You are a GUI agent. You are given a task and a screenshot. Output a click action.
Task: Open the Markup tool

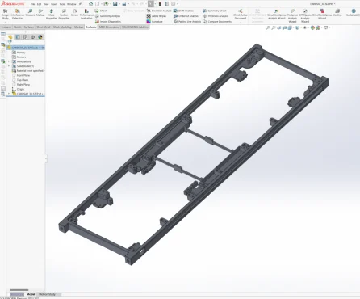pos(40,13)
